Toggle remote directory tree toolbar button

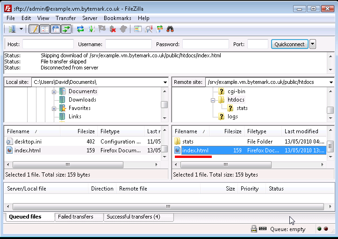[x=56, y=29]
